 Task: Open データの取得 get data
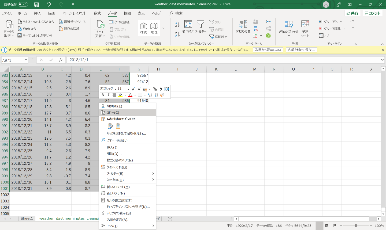click(9, 29)
